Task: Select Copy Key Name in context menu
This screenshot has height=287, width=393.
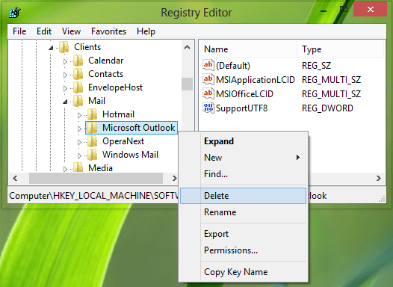Action: [x=235, y=272]
